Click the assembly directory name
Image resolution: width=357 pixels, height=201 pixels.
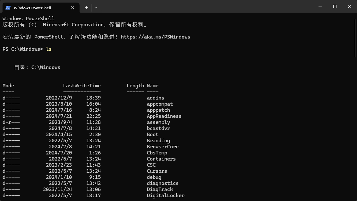[x=158, y=122]
